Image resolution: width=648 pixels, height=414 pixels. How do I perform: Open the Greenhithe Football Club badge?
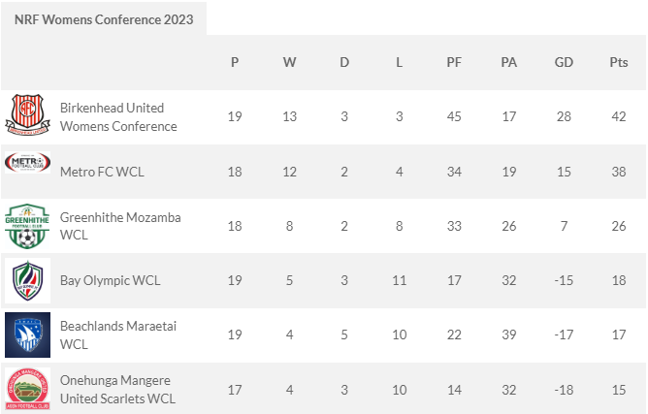tap(28, 226)
